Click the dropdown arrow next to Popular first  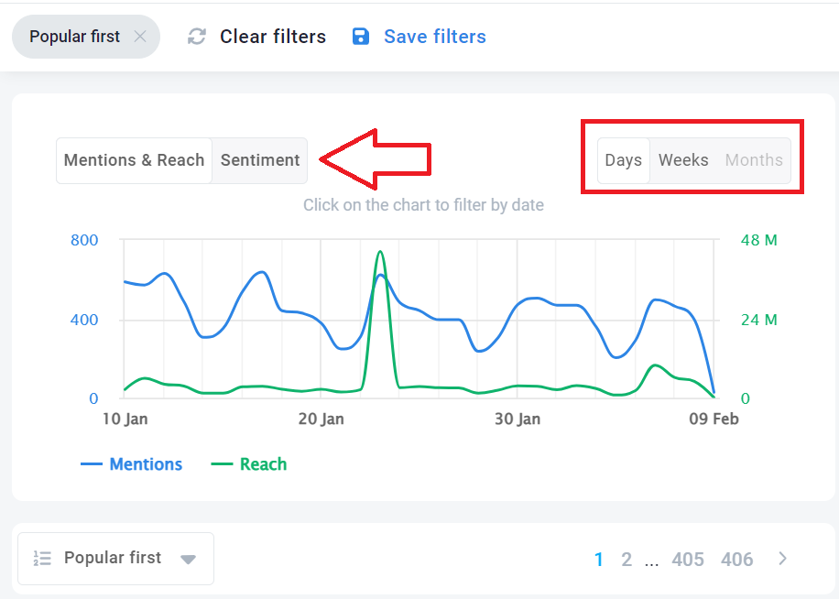188,560
